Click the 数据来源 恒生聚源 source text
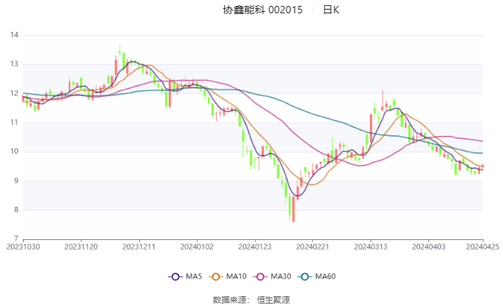 click(251, 300)
